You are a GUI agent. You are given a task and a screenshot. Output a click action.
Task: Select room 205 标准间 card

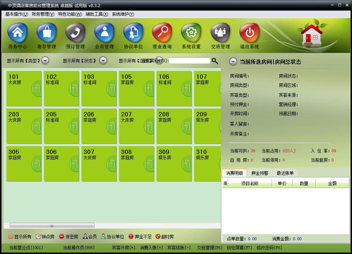coord(62,126)
